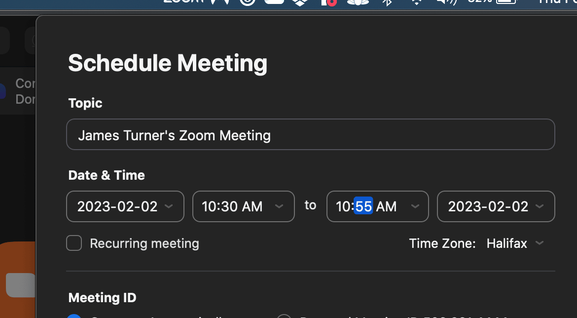The width and height of the screenshot is (577, 318).
Task: Open the Zoom menu in the menu bar
Action: (183, 2)
